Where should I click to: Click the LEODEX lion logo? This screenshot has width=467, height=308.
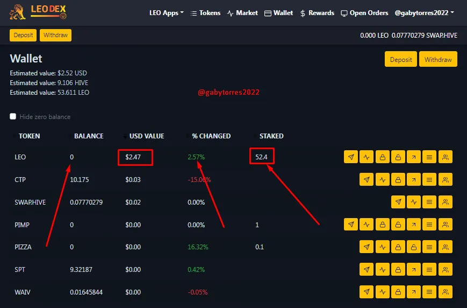(x=38, y=12)
